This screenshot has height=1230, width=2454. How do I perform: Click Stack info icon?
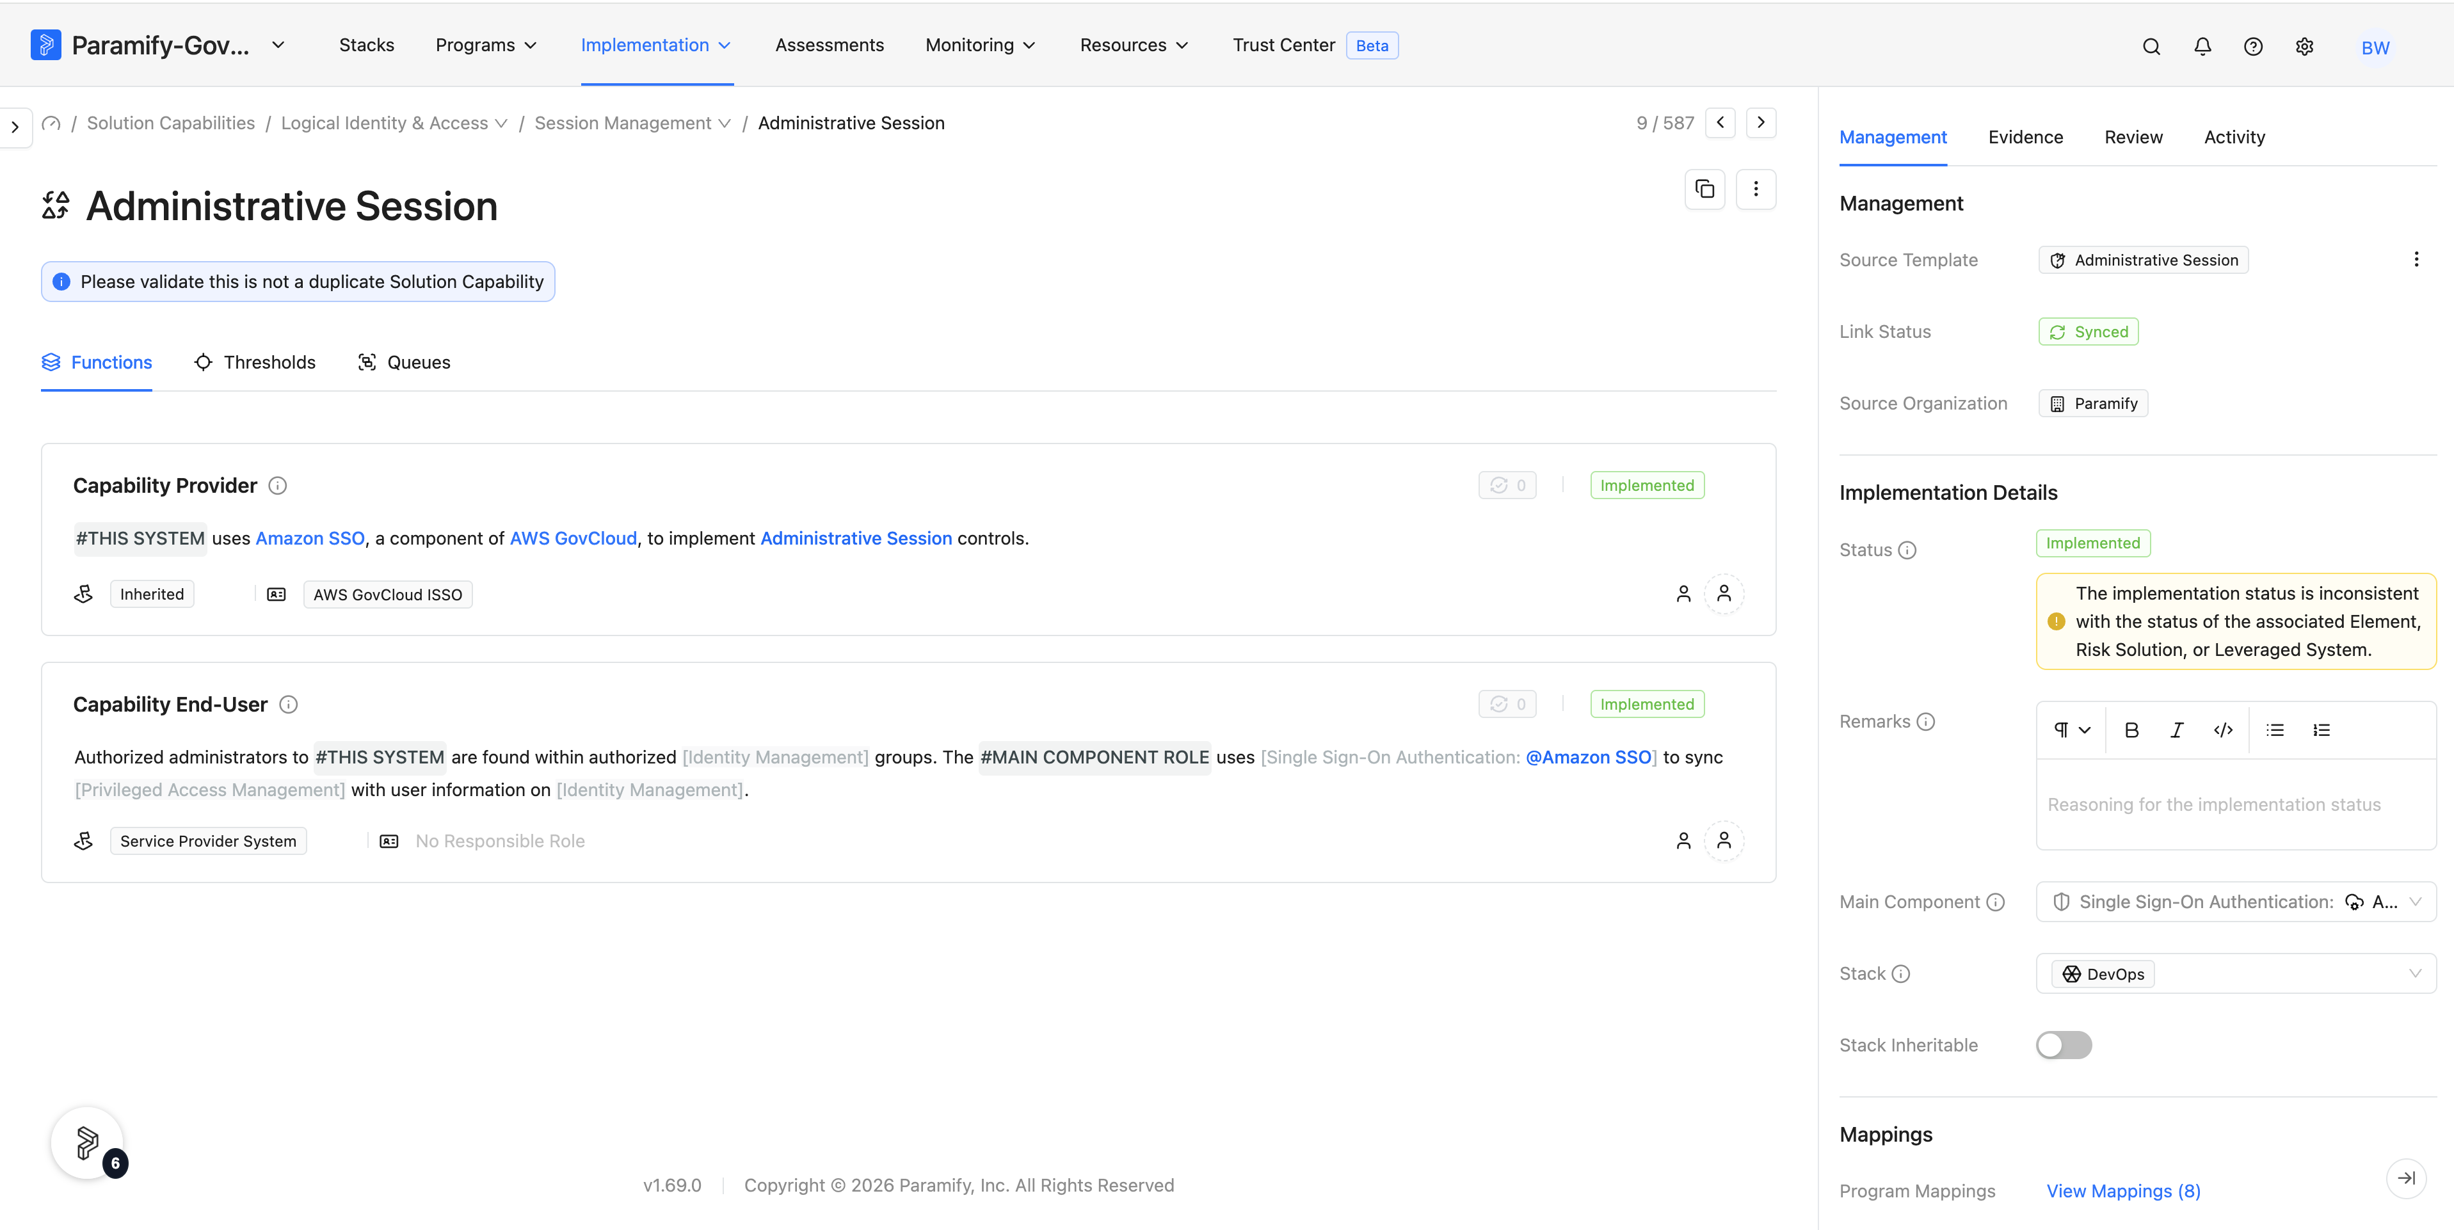point(1900,974)
